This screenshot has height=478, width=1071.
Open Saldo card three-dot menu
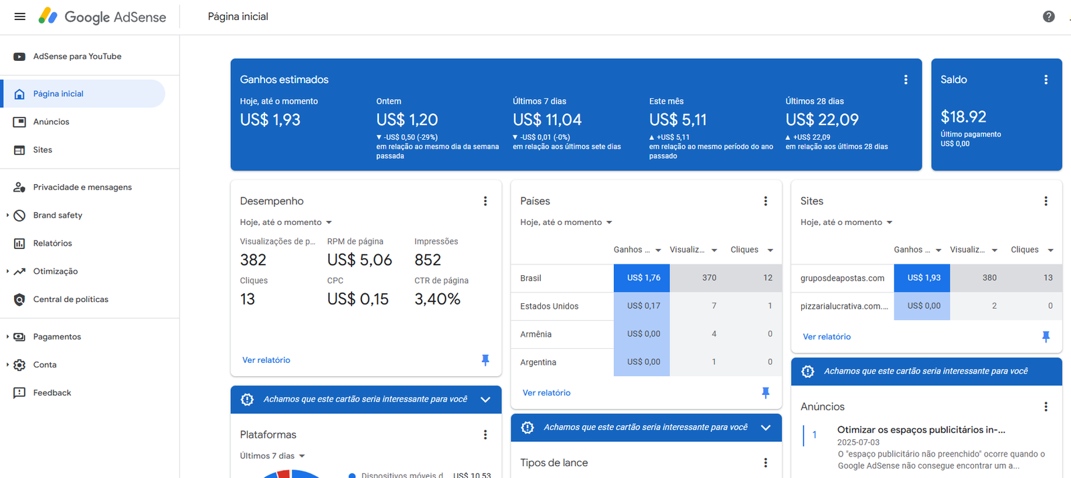[1046, 80]
